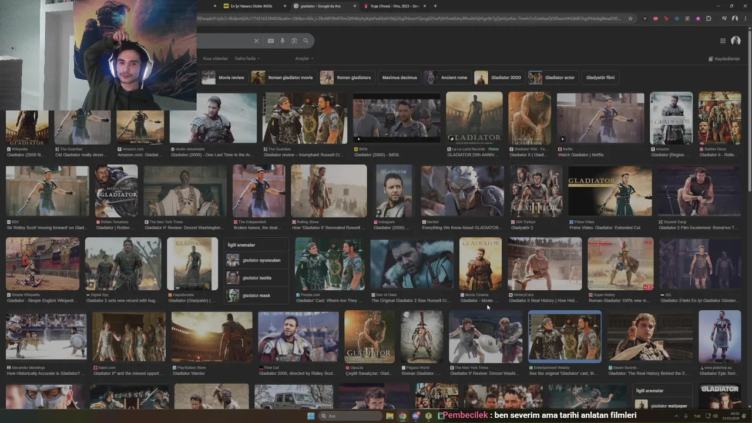The height and width of the screenshot is (423, 752).
Task: Clear the Google search box text
Action: coord(256,41)
